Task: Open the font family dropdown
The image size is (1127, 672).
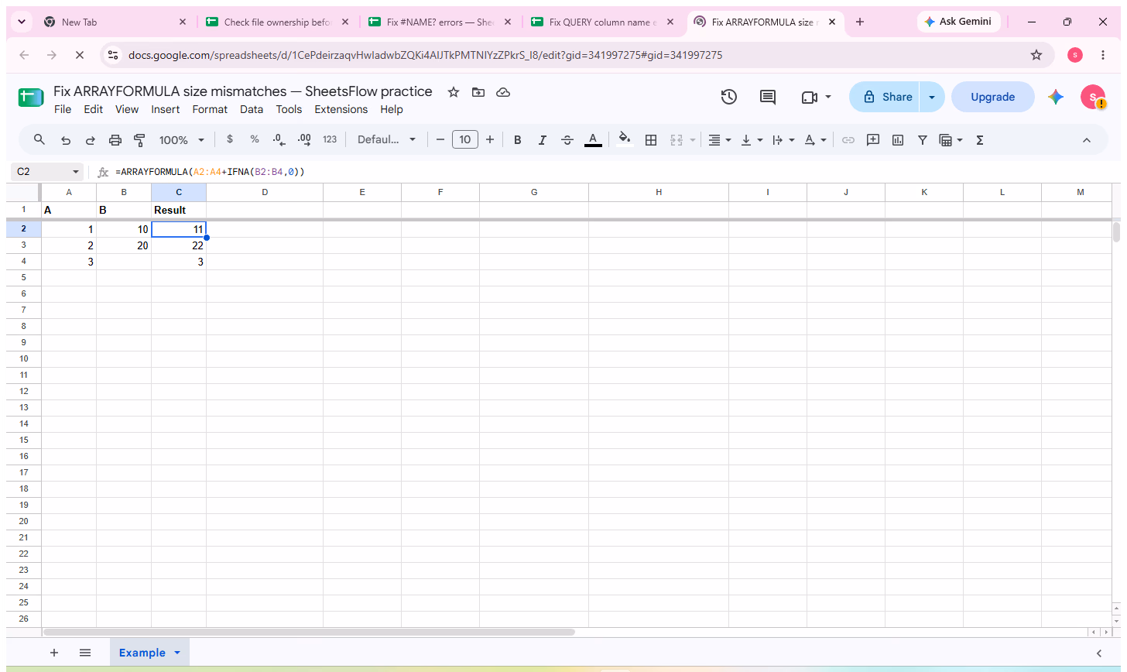Action: pyautogui.click(x=386, y=140)
